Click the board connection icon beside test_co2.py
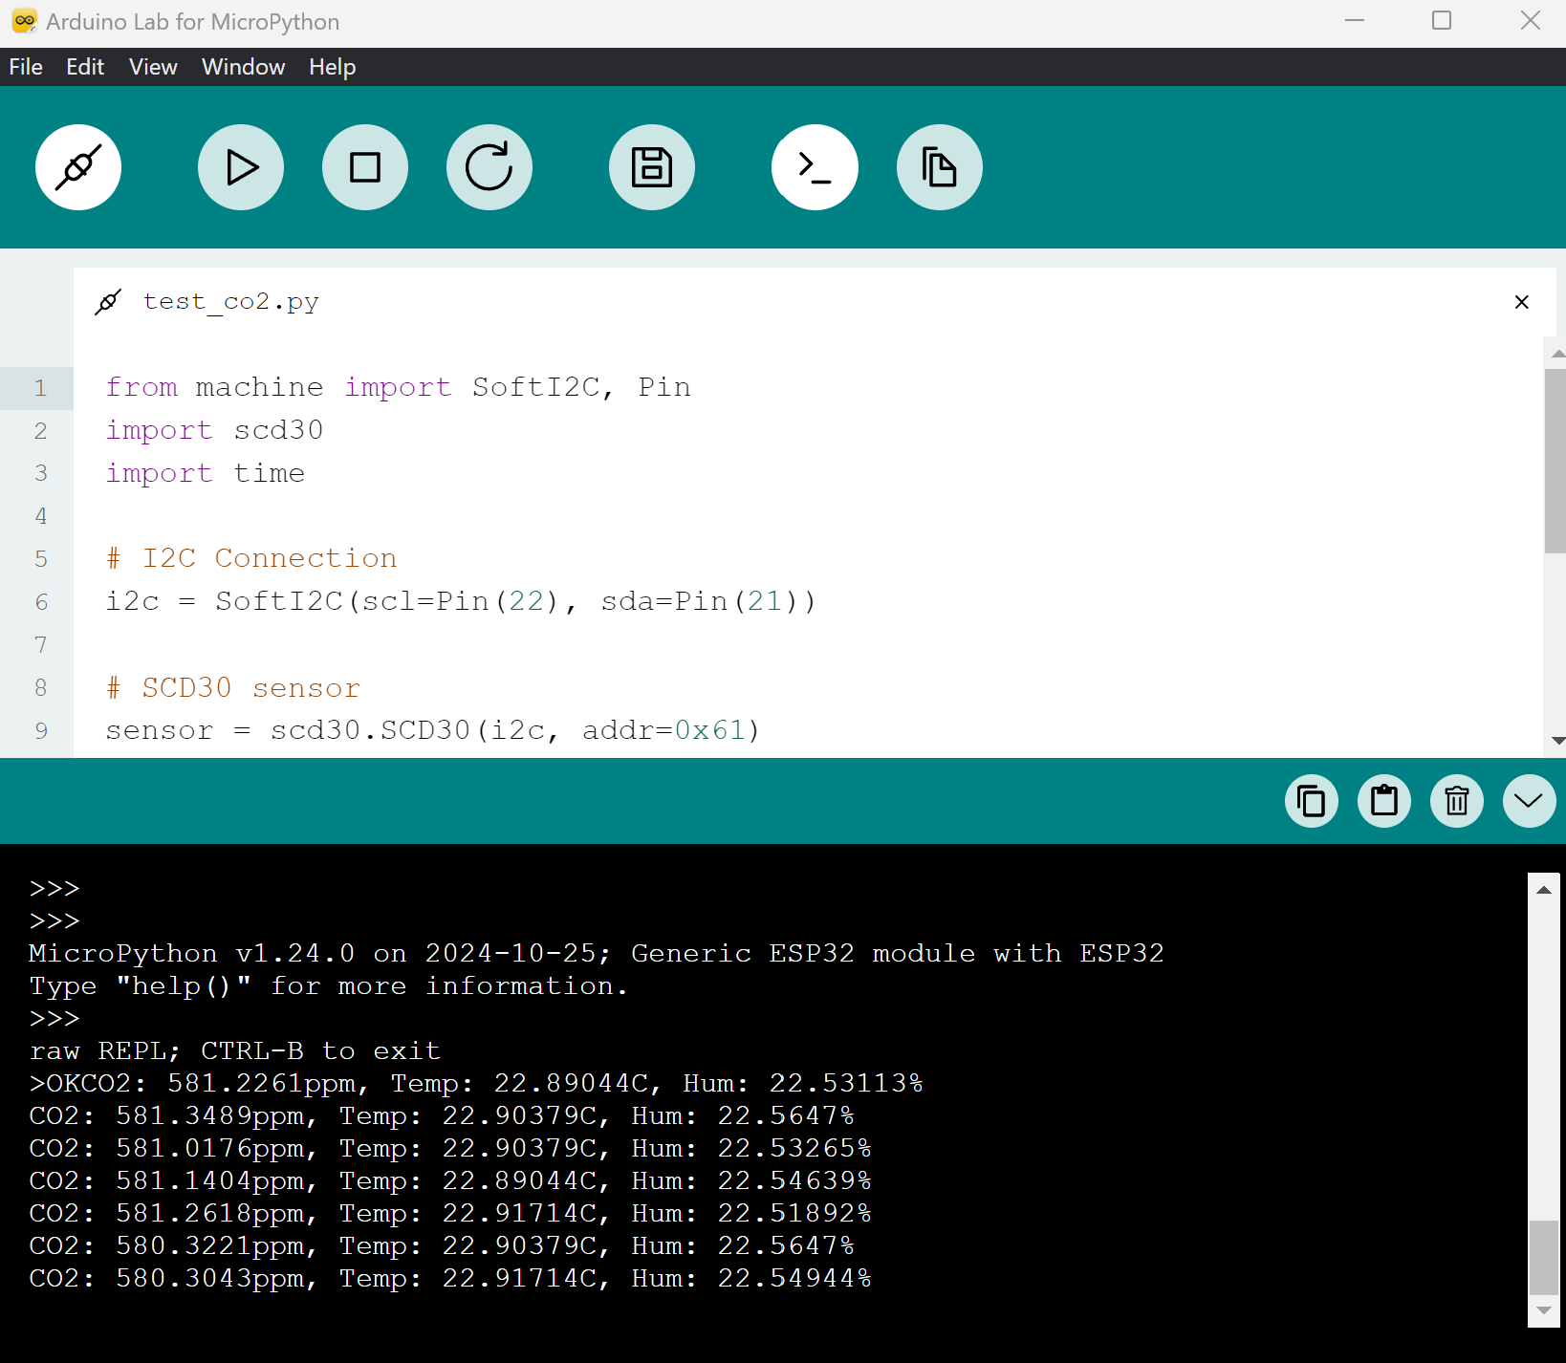 [108, 302]
